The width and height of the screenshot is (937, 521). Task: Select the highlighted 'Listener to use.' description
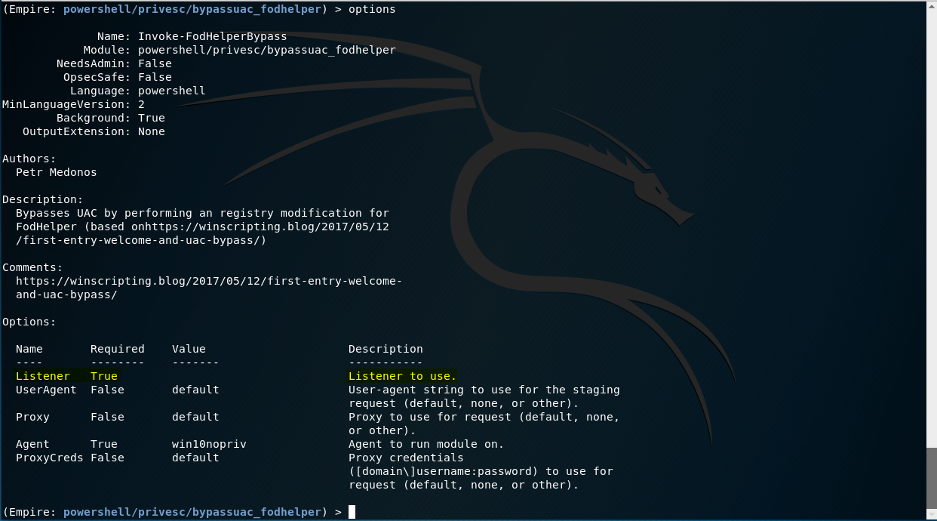[x=402, y=376]
